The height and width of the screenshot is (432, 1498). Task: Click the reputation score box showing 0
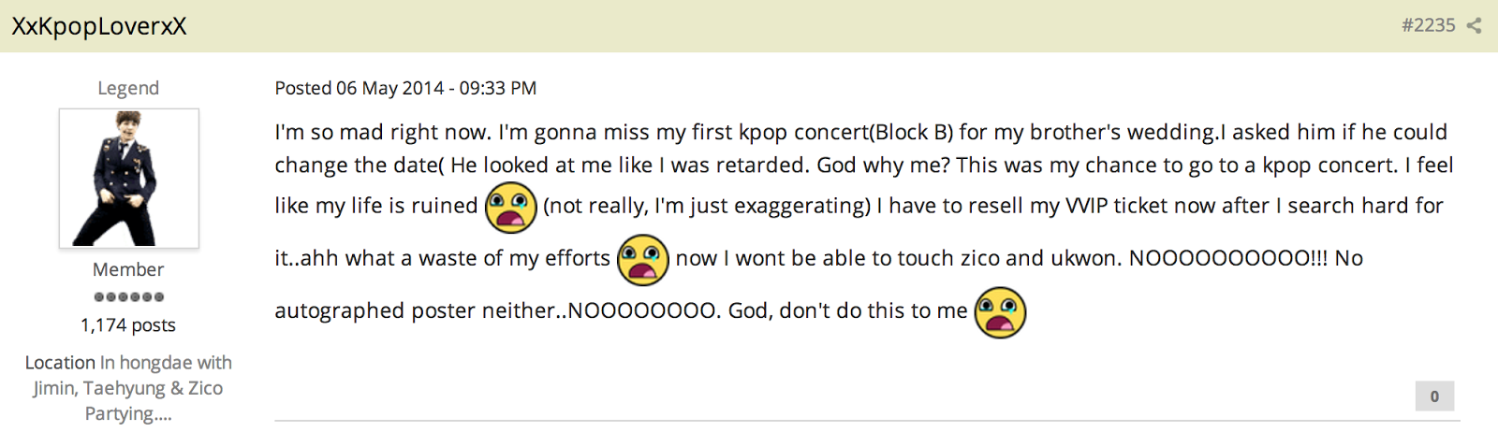tap(1434, 396)
